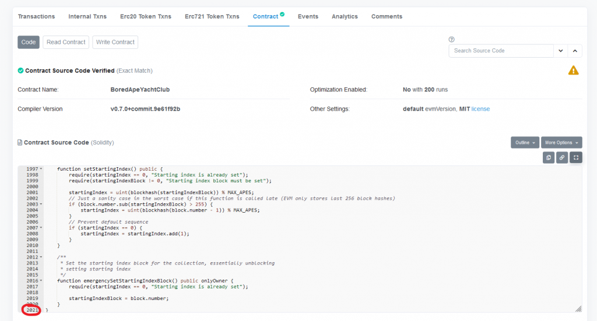This screenshot has height=321, width=597.
Task: Click the green verified checkmark icon
Action: [x=20, y=70]
